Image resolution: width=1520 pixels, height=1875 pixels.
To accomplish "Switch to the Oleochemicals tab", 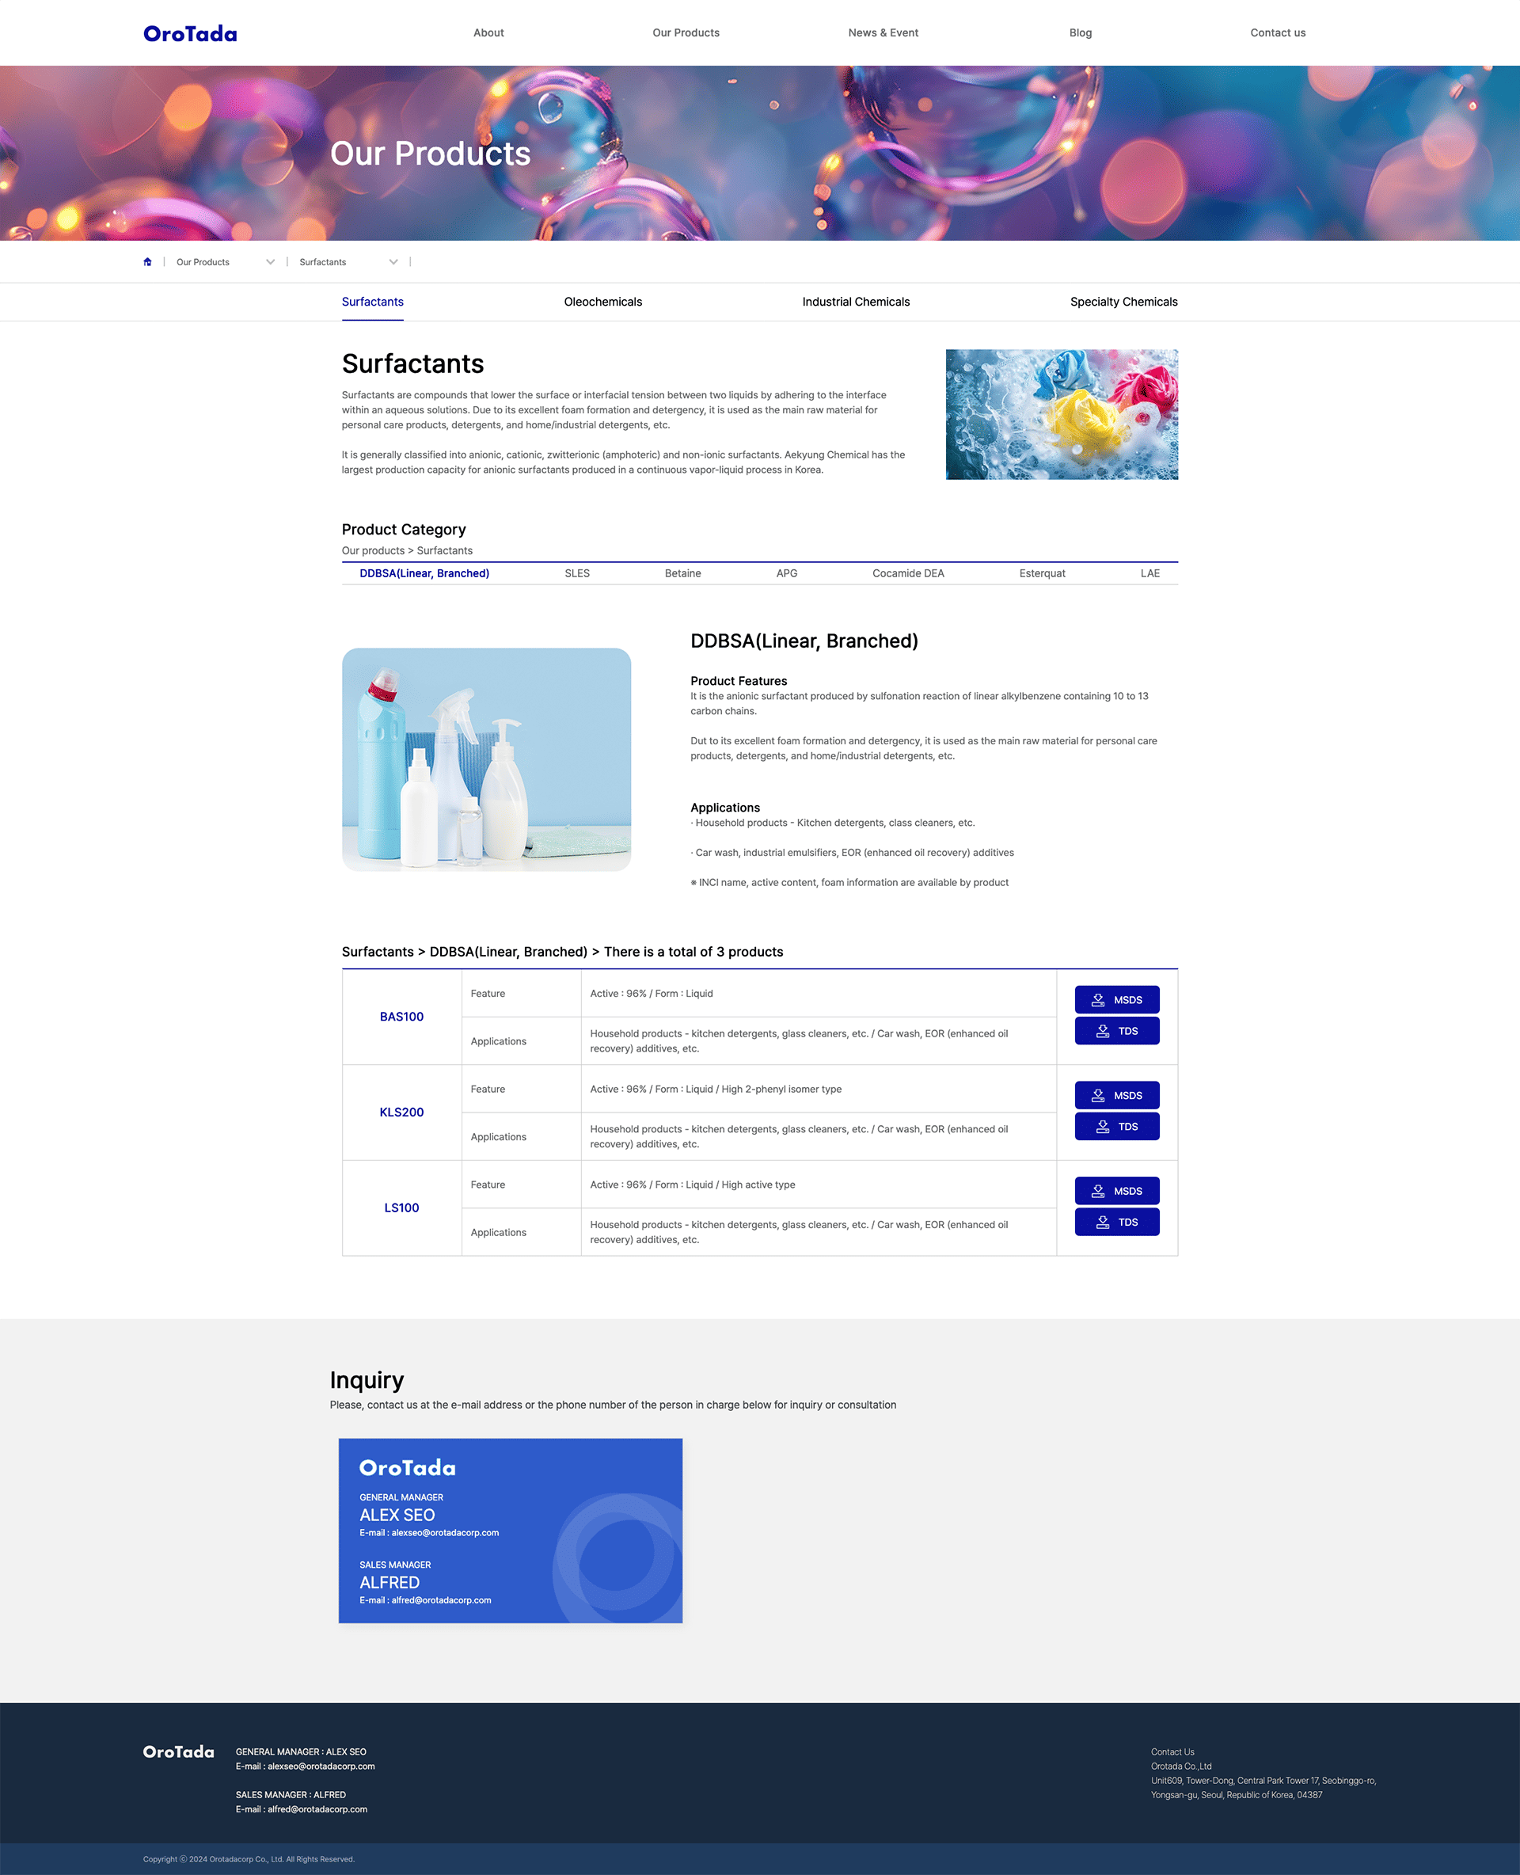I will click(x=602, y=301).
